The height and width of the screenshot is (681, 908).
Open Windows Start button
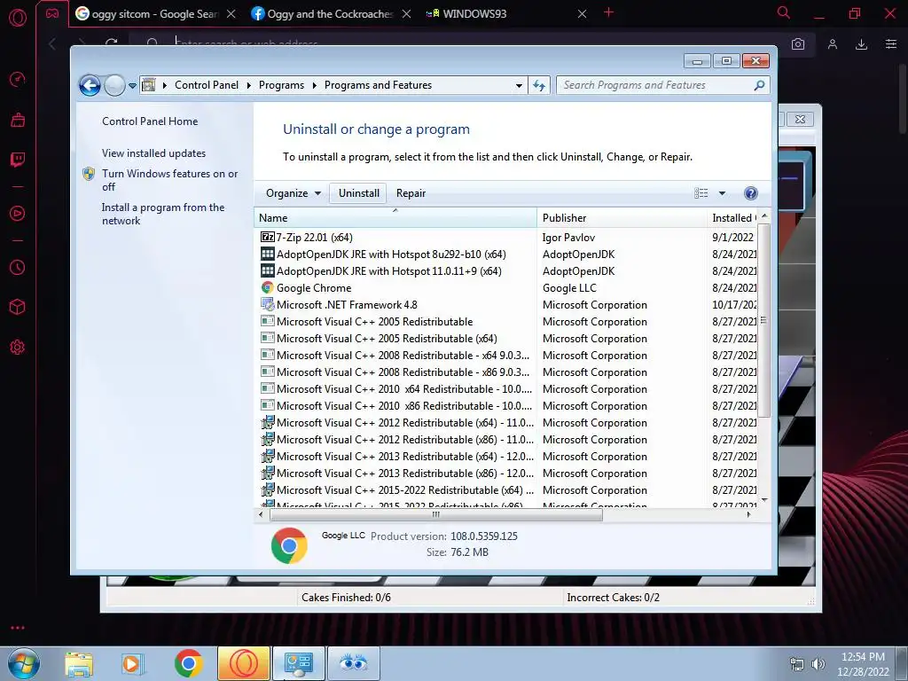click(24, 663)
